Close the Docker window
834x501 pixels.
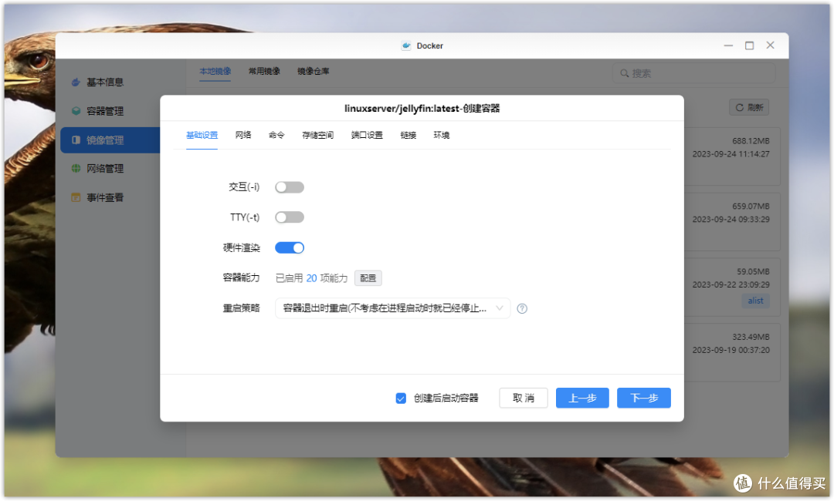click(770, 45)
